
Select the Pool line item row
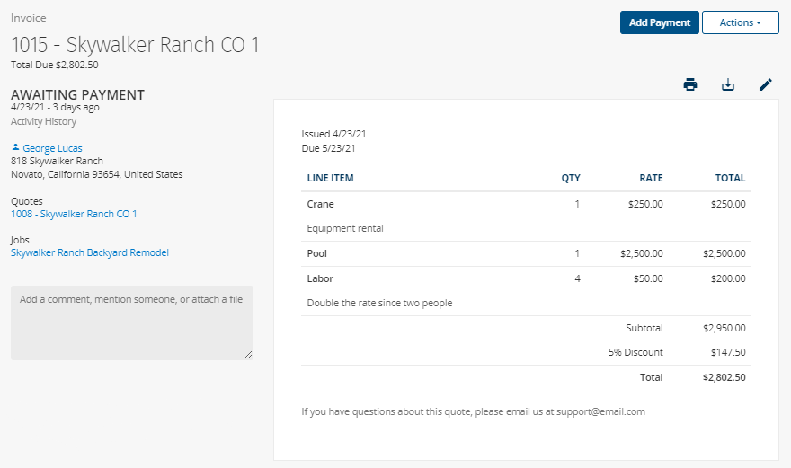(x=526, y=253)
